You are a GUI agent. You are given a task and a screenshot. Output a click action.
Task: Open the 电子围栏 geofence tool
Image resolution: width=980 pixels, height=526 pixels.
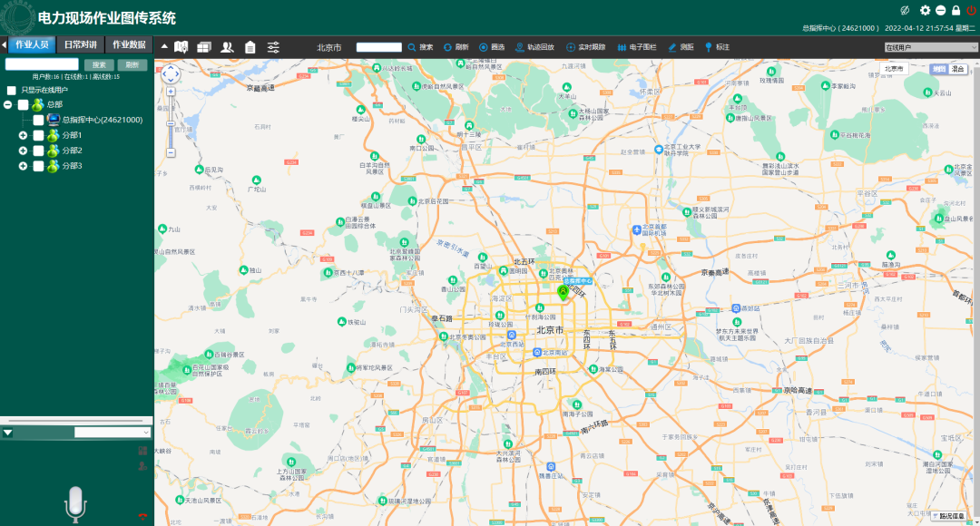coord(637,47)
